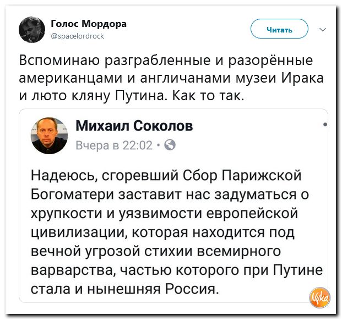Click the Вчера в 22:02 timestamp
The width and height of the screenshot is (342, 320).
(114, 145)
